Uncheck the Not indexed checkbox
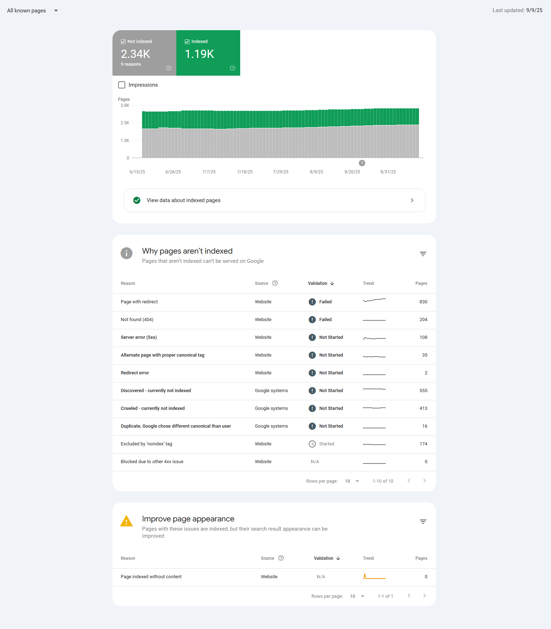 (123, 42)
